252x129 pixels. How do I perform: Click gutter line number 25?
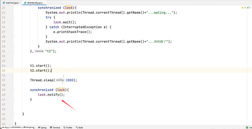(x=3, y=22)
